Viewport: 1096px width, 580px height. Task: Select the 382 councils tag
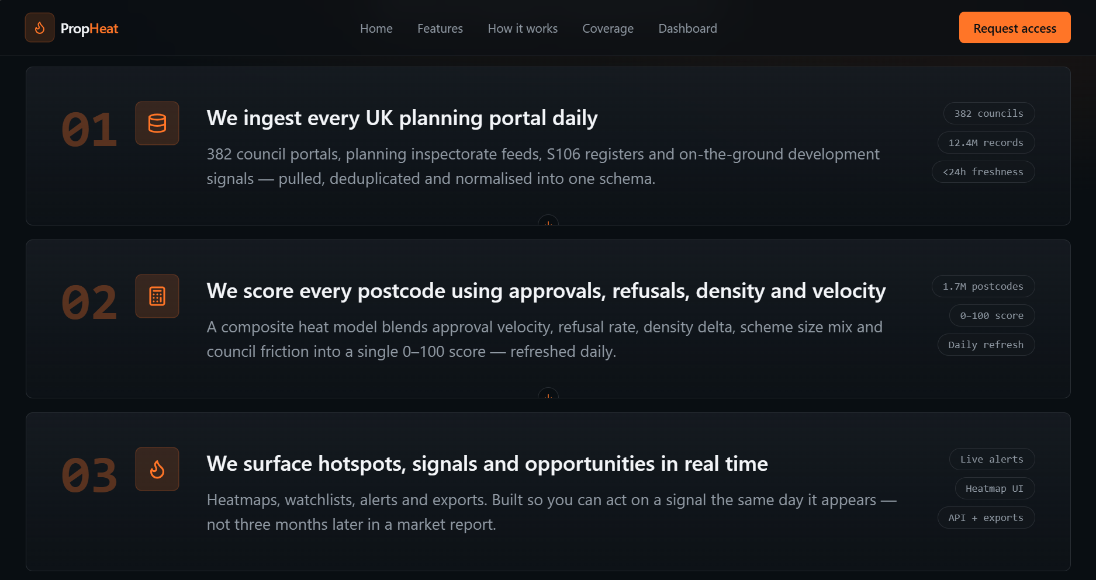[x=989, y=113]
